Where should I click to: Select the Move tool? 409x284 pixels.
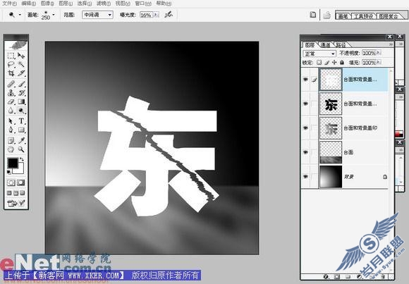(21, 56)
